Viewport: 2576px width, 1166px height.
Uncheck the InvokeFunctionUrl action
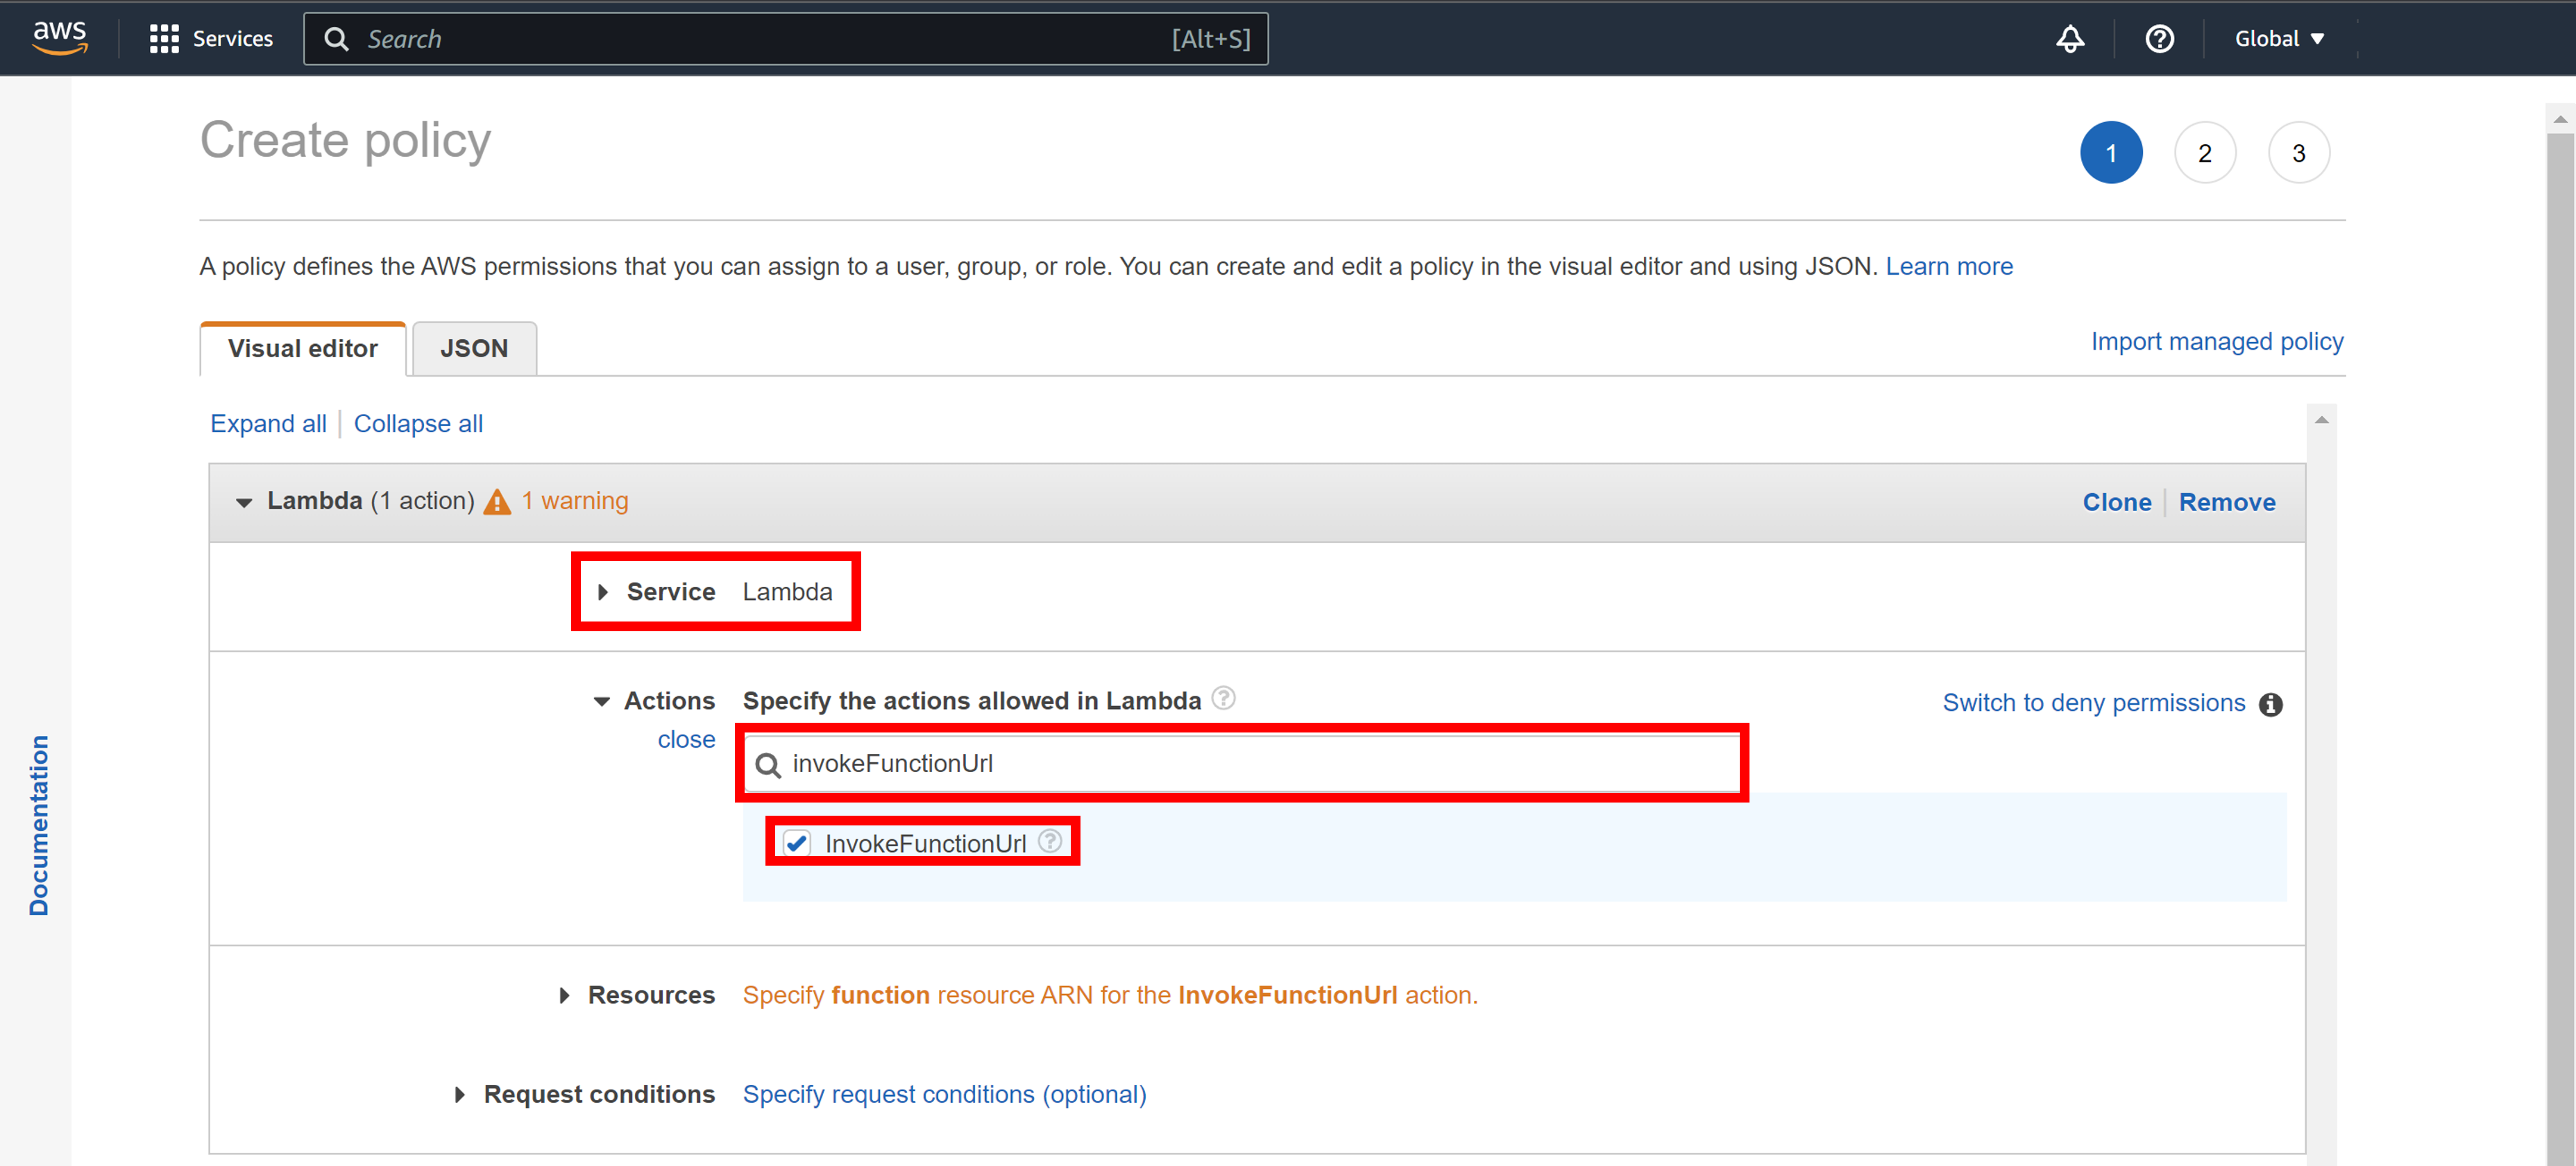pos(797,842)
